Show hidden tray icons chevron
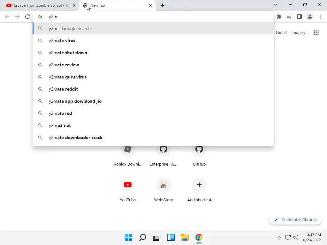 (x=279, y=237)
